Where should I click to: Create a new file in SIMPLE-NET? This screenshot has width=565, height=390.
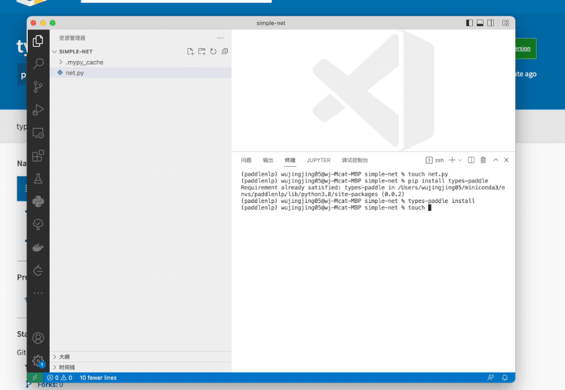pos(190,51)
